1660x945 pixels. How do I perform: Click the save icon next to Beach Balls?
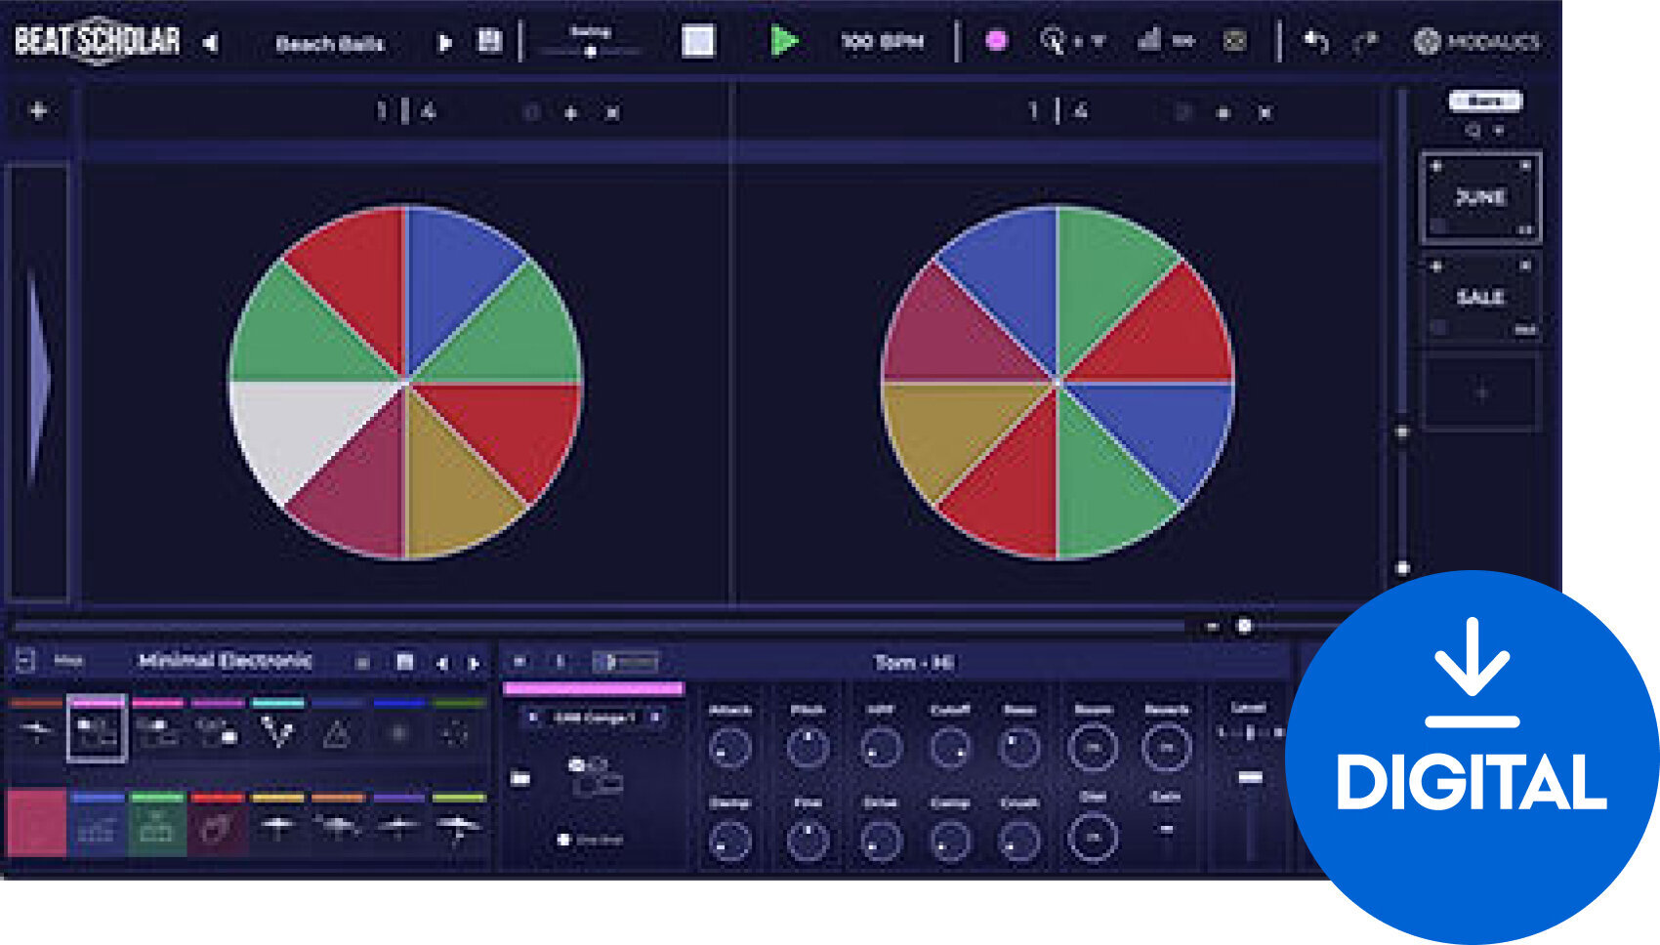click(490, 41)
